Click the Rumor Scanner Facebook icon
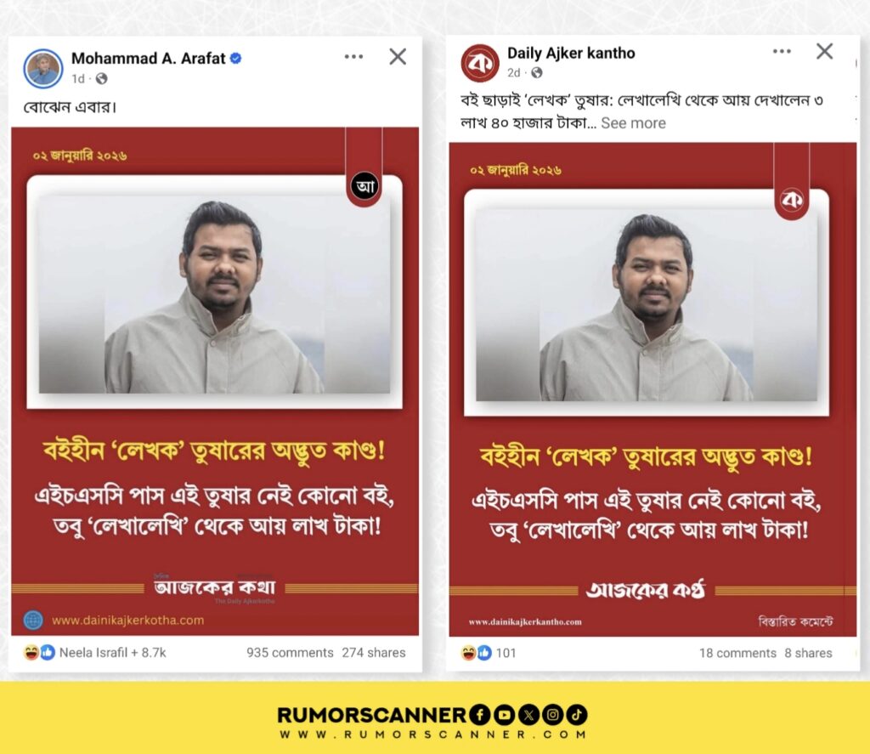This screenshot has height=754, width=870. (x=480, y=715)
